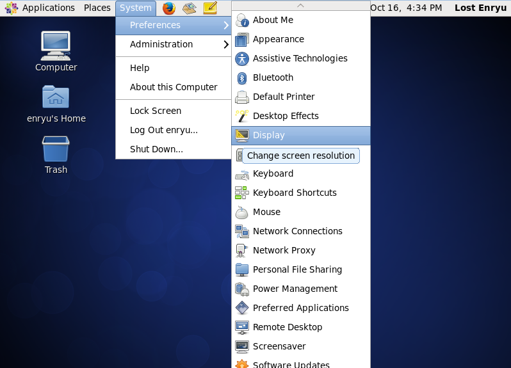This screenshot has width=511, height=368.
Task: Open Software Updates preferences
Action: click(x=301, y=363)
